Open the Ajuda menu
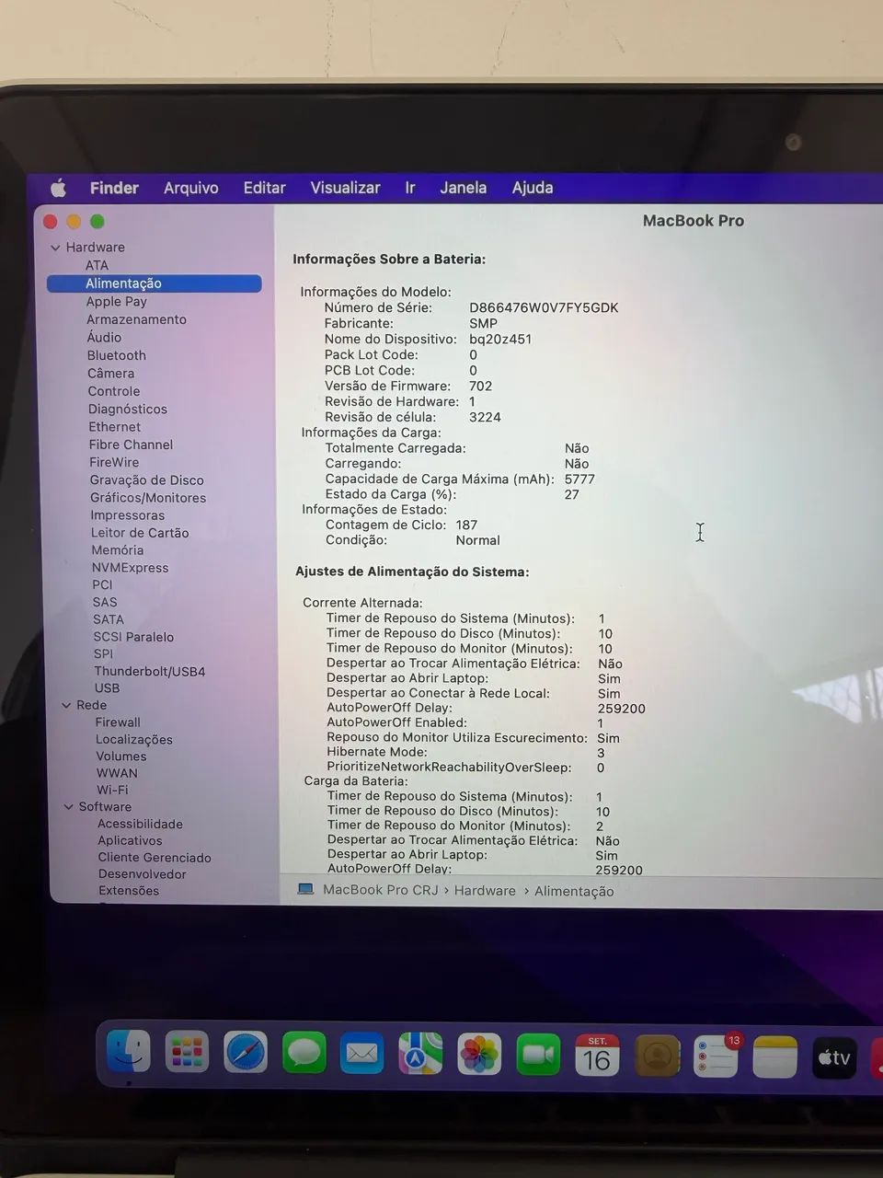The height and width of the screenshot is (1178, 883). pos(533,188)
